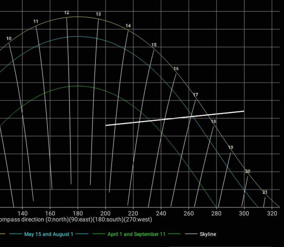Click the hour 21 marker near sunset
Viewport: 284px width, 247px height.
click(x=265, y=192)
